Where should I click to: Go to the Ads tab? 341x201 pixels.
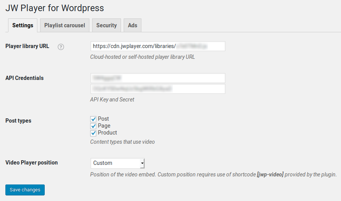coord(133,25)
